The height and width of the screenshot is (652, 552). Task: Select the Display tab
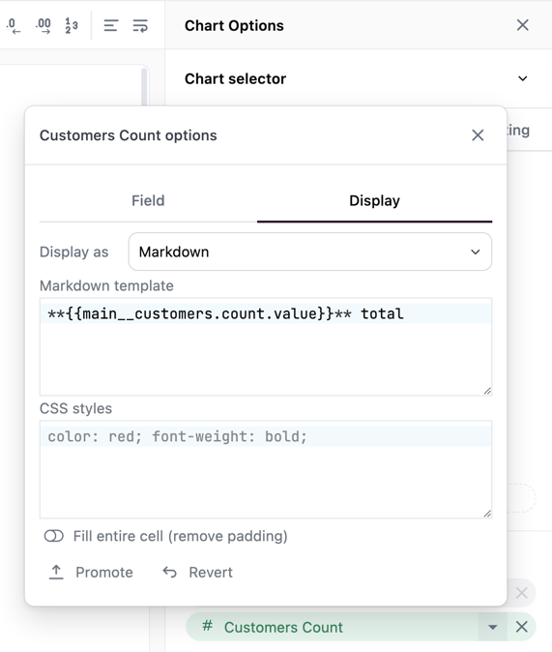[374, 201]
